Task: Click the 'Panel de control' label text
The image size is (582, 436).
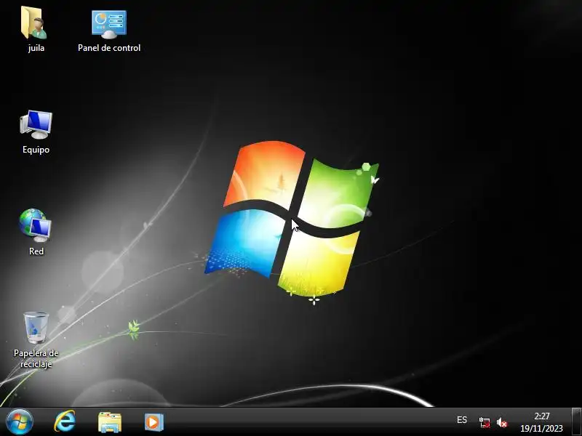Action: click(109, 48)
